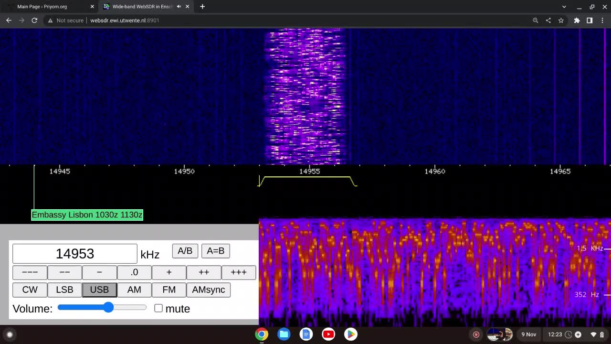This screenshot has width=611, height=344.
Task: Step frequency up with +++ button
Action: coord(238,272)
